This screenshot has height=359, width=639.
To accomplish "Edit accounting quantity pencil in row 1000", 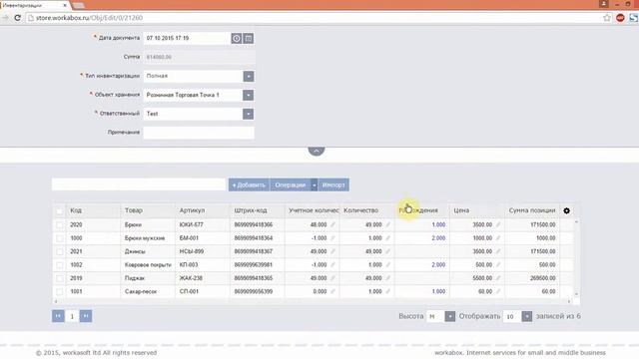I will click(x=332, y=238).
